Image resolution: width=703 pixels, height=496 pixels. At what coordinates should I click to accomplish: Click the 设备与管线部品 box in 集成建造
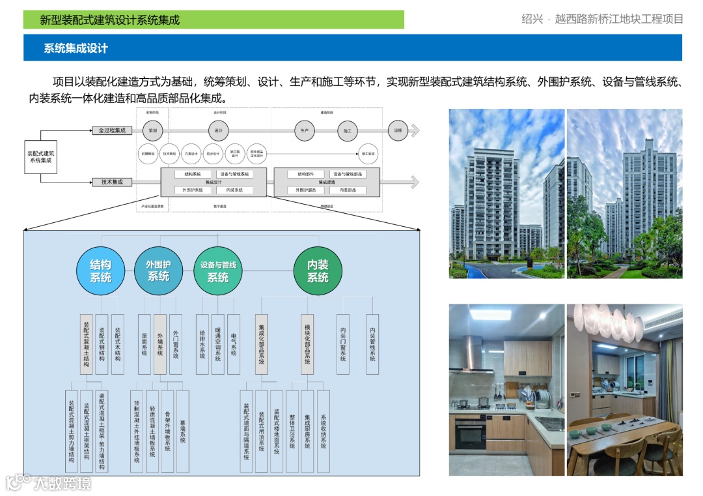(348, 174)
